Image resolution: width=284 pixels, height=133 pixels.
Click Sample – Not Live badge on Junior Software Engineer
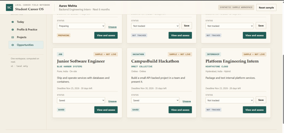coord(106,54)
